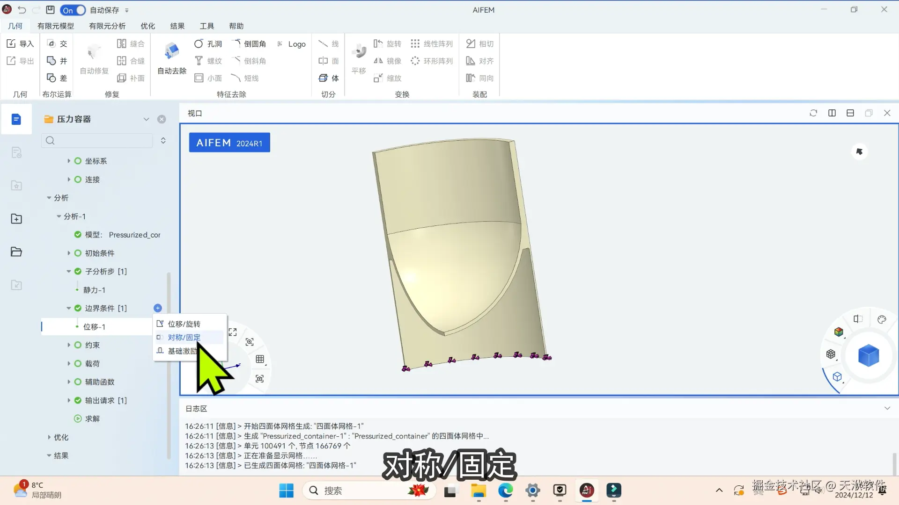Click the 孔洞 hole removal icon

click(199, 43)
